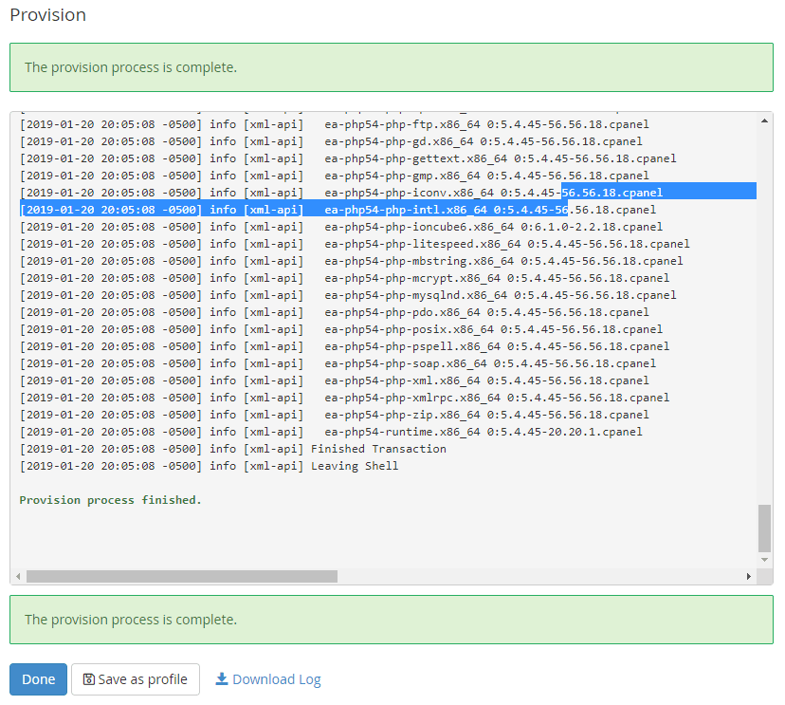This screenshot has width=785, height=705.
Task: Click the ea-php54-php-gettext log line
Action: [x=348, y=158]
